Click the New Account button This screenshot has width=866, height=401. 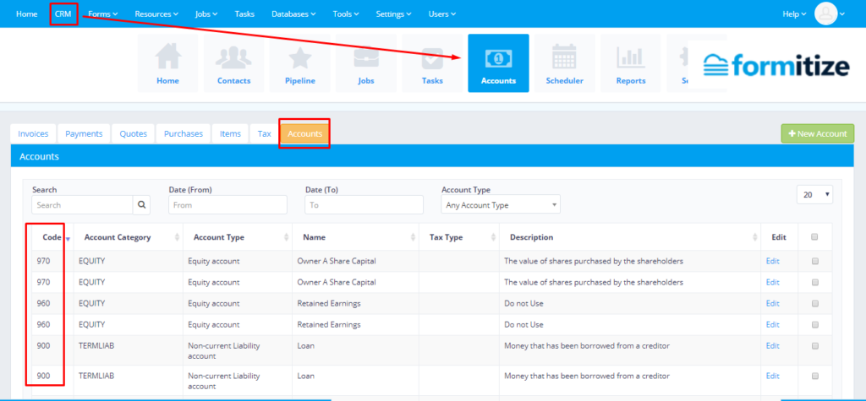point(818,134)
